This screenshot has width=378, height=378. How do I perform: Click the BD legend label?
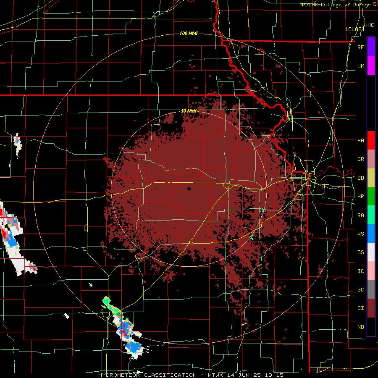point(360,178)
